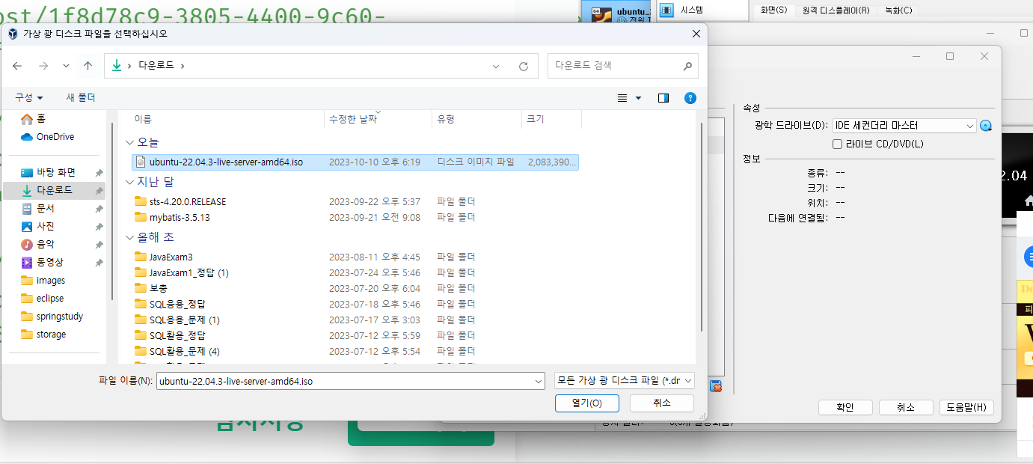Sort by the 크기 column header

(551, 119)
